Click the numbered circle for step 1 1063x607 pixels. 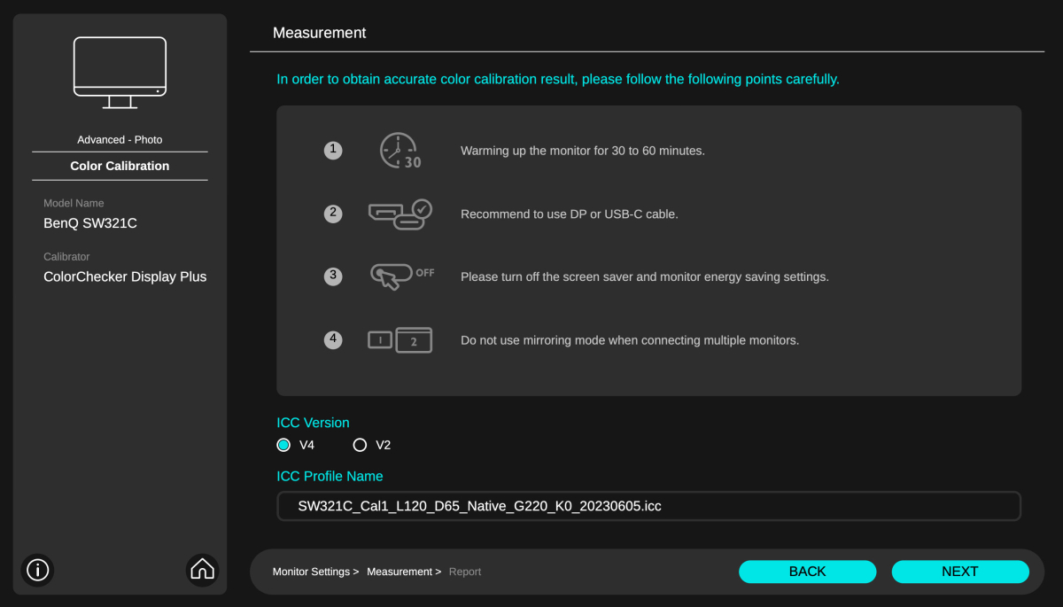point(333,150)
